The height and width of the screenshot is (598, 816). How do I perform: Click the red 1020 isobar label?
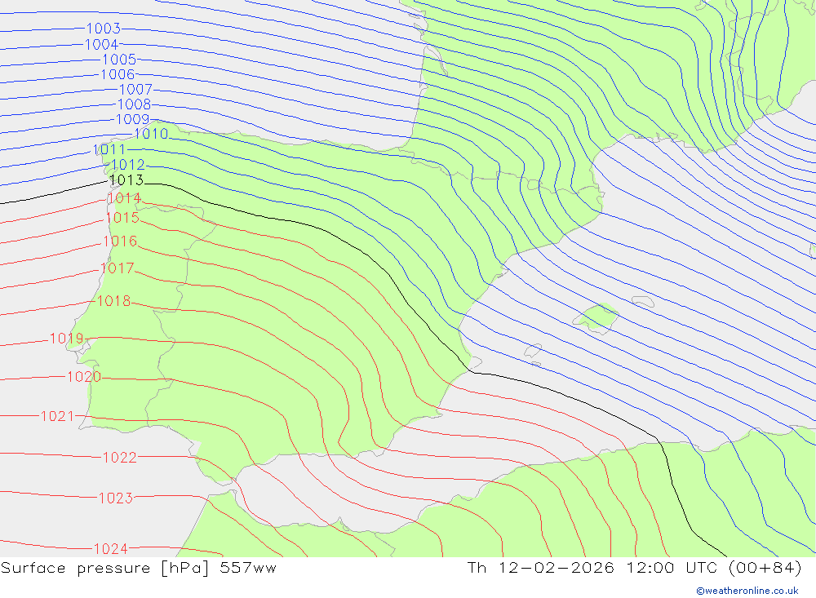(x=84, y=377)
